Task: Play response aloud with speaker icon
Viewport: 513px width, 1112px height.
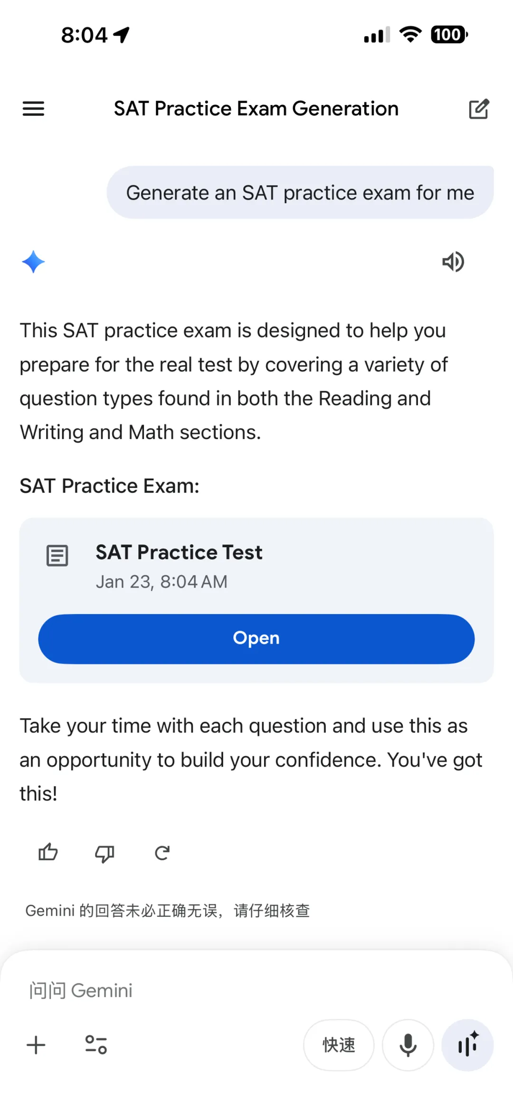Action: coord(453,262)
